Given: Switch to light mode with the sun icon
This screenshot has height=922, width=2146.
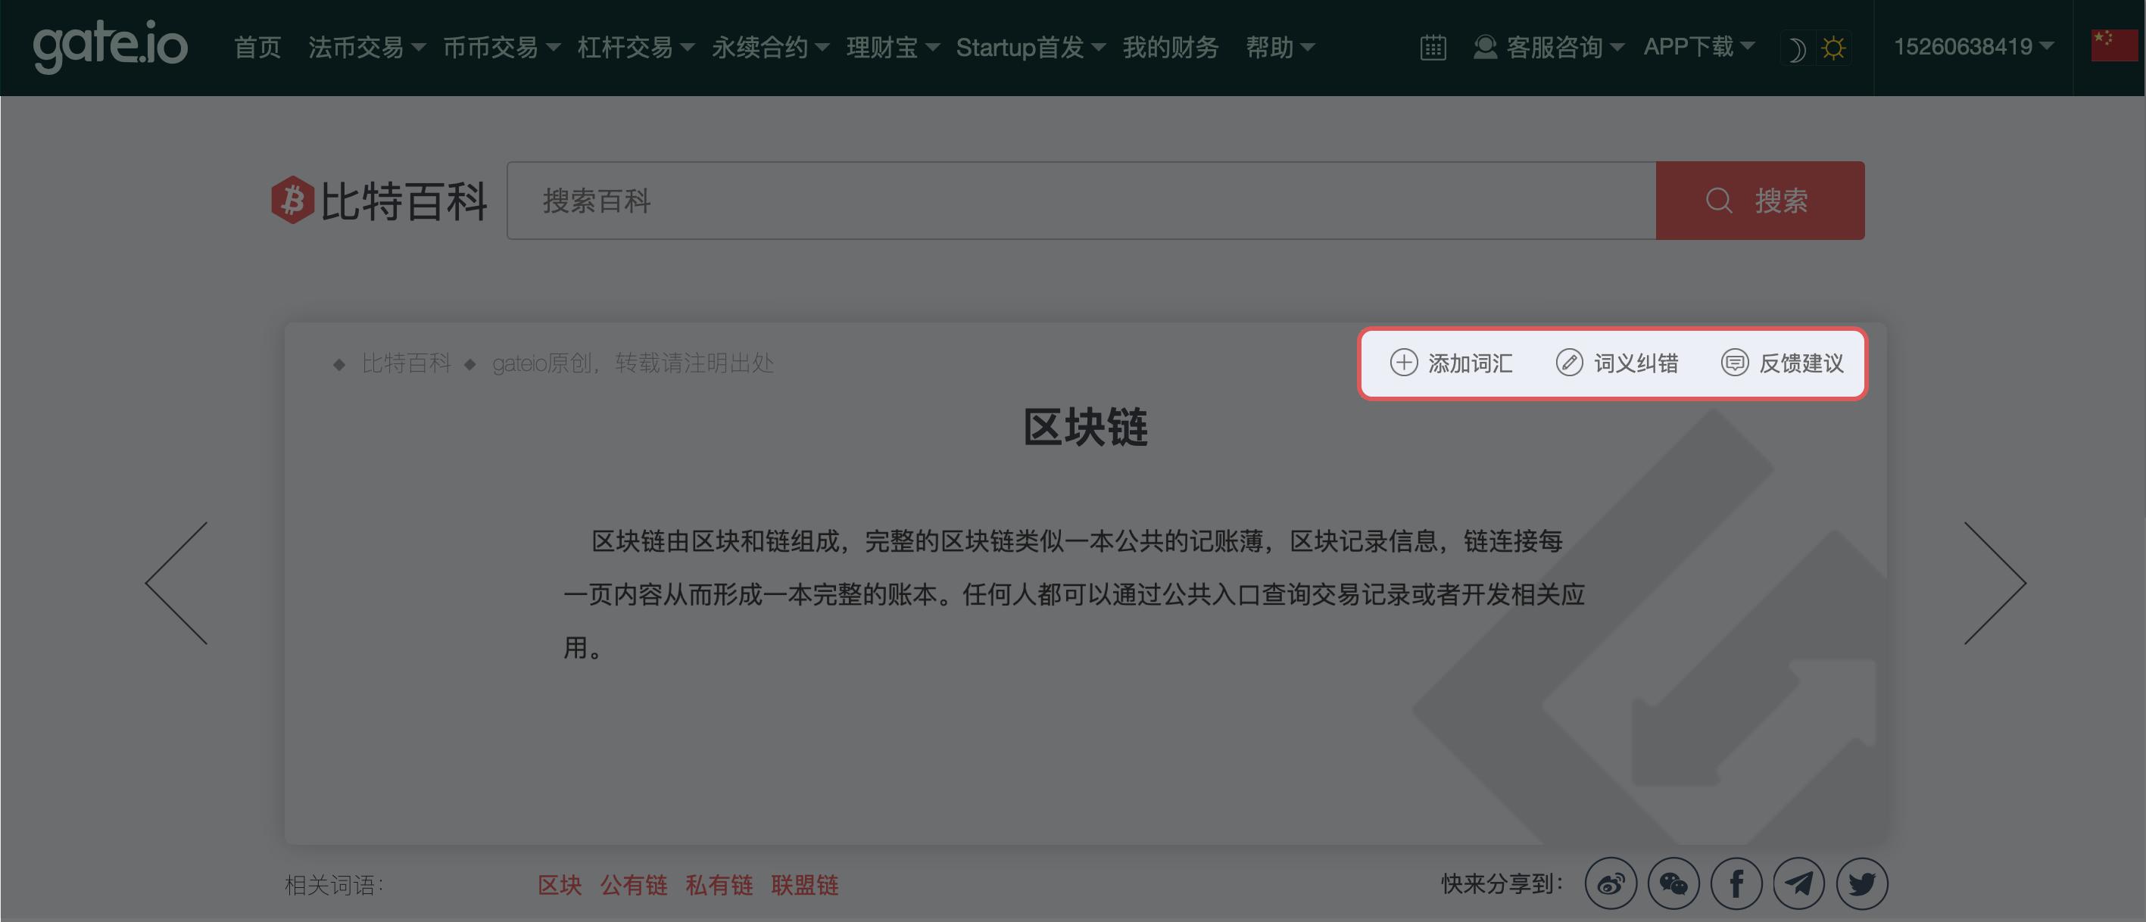Looking at the screenshot, I should click(1835, 48).
